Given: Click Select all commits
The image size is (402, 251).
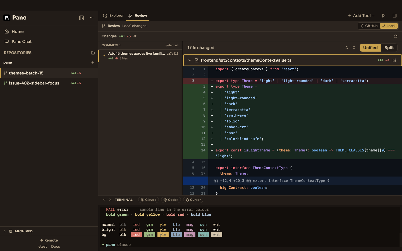Looking at the screenshot, I should coord(172,45).
